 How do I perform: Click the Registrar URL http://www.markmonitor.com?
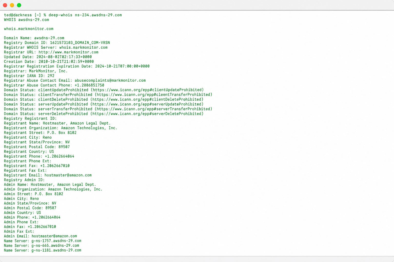click(68, 52)
